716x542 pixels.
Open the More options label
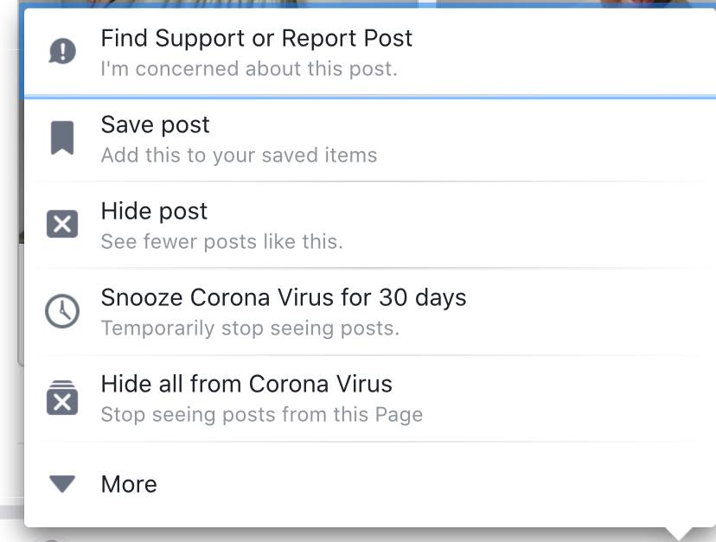129,484
